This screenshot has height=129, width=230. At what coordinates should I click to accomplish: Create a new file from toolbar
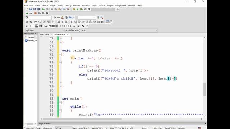click(27, 9)
